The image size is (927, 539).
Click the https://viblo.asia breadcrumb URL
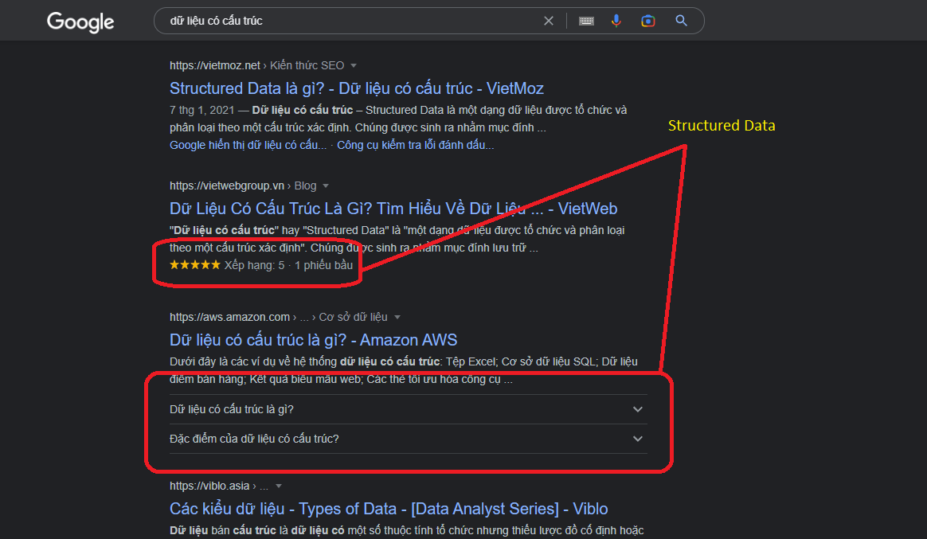[209, 486]
